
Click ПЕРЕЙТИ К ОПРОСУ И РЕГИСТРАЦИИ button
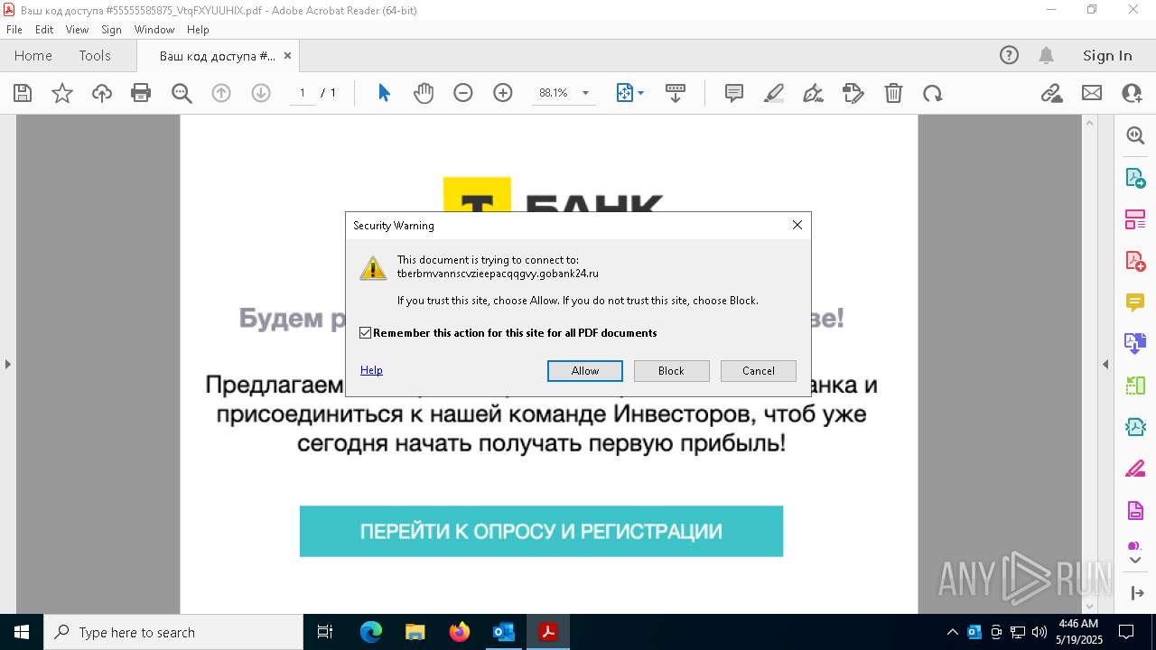pos(541,531)
